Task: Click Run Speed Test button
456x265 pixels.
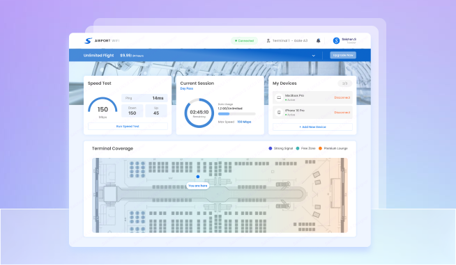Action: [x=128, y=127]
